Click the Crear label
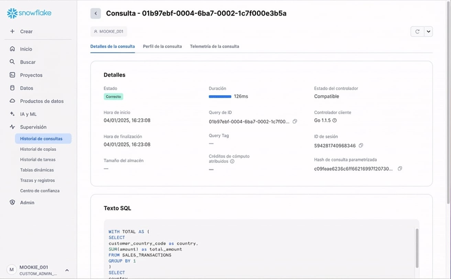451x279 pixels. click(x=26, y=31)
